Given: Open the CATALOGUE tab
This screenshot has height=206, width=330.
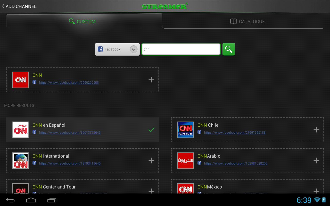Looking at the screenshot, I should point(247,21).
